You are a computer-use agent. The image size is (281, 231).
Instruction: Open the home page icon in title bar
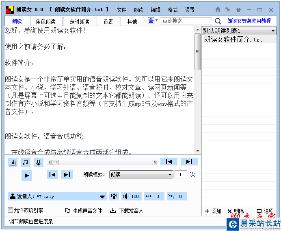218,9
